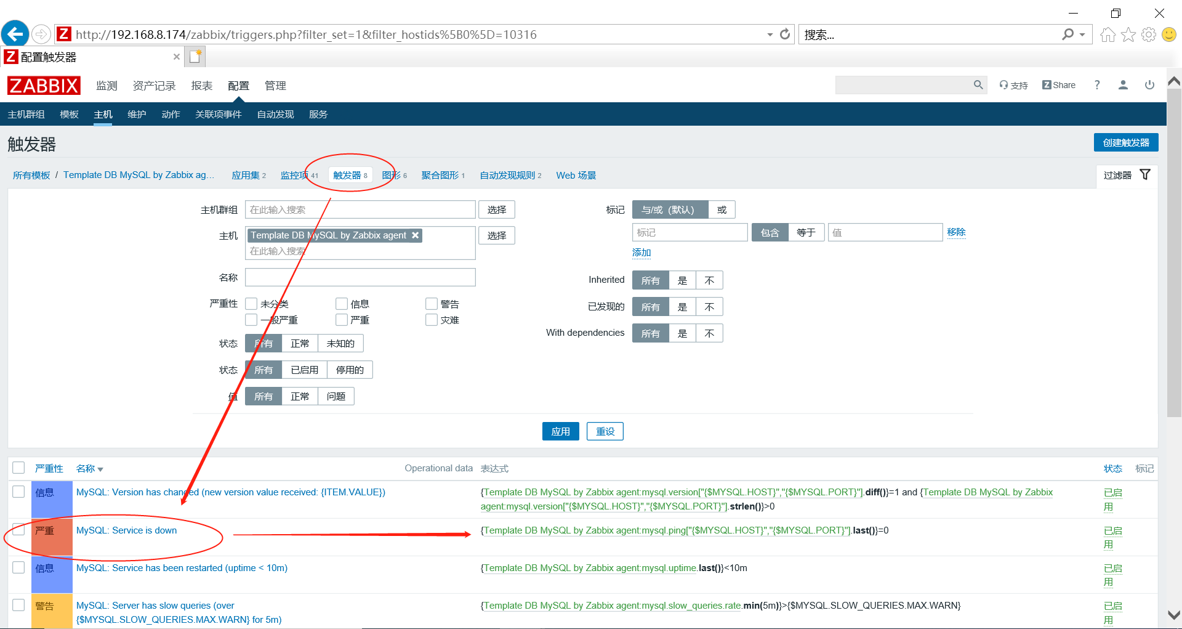This screenshot has height=629, width=1182.
Task: Open a new browser tab
Action: [x=196, y=57]
